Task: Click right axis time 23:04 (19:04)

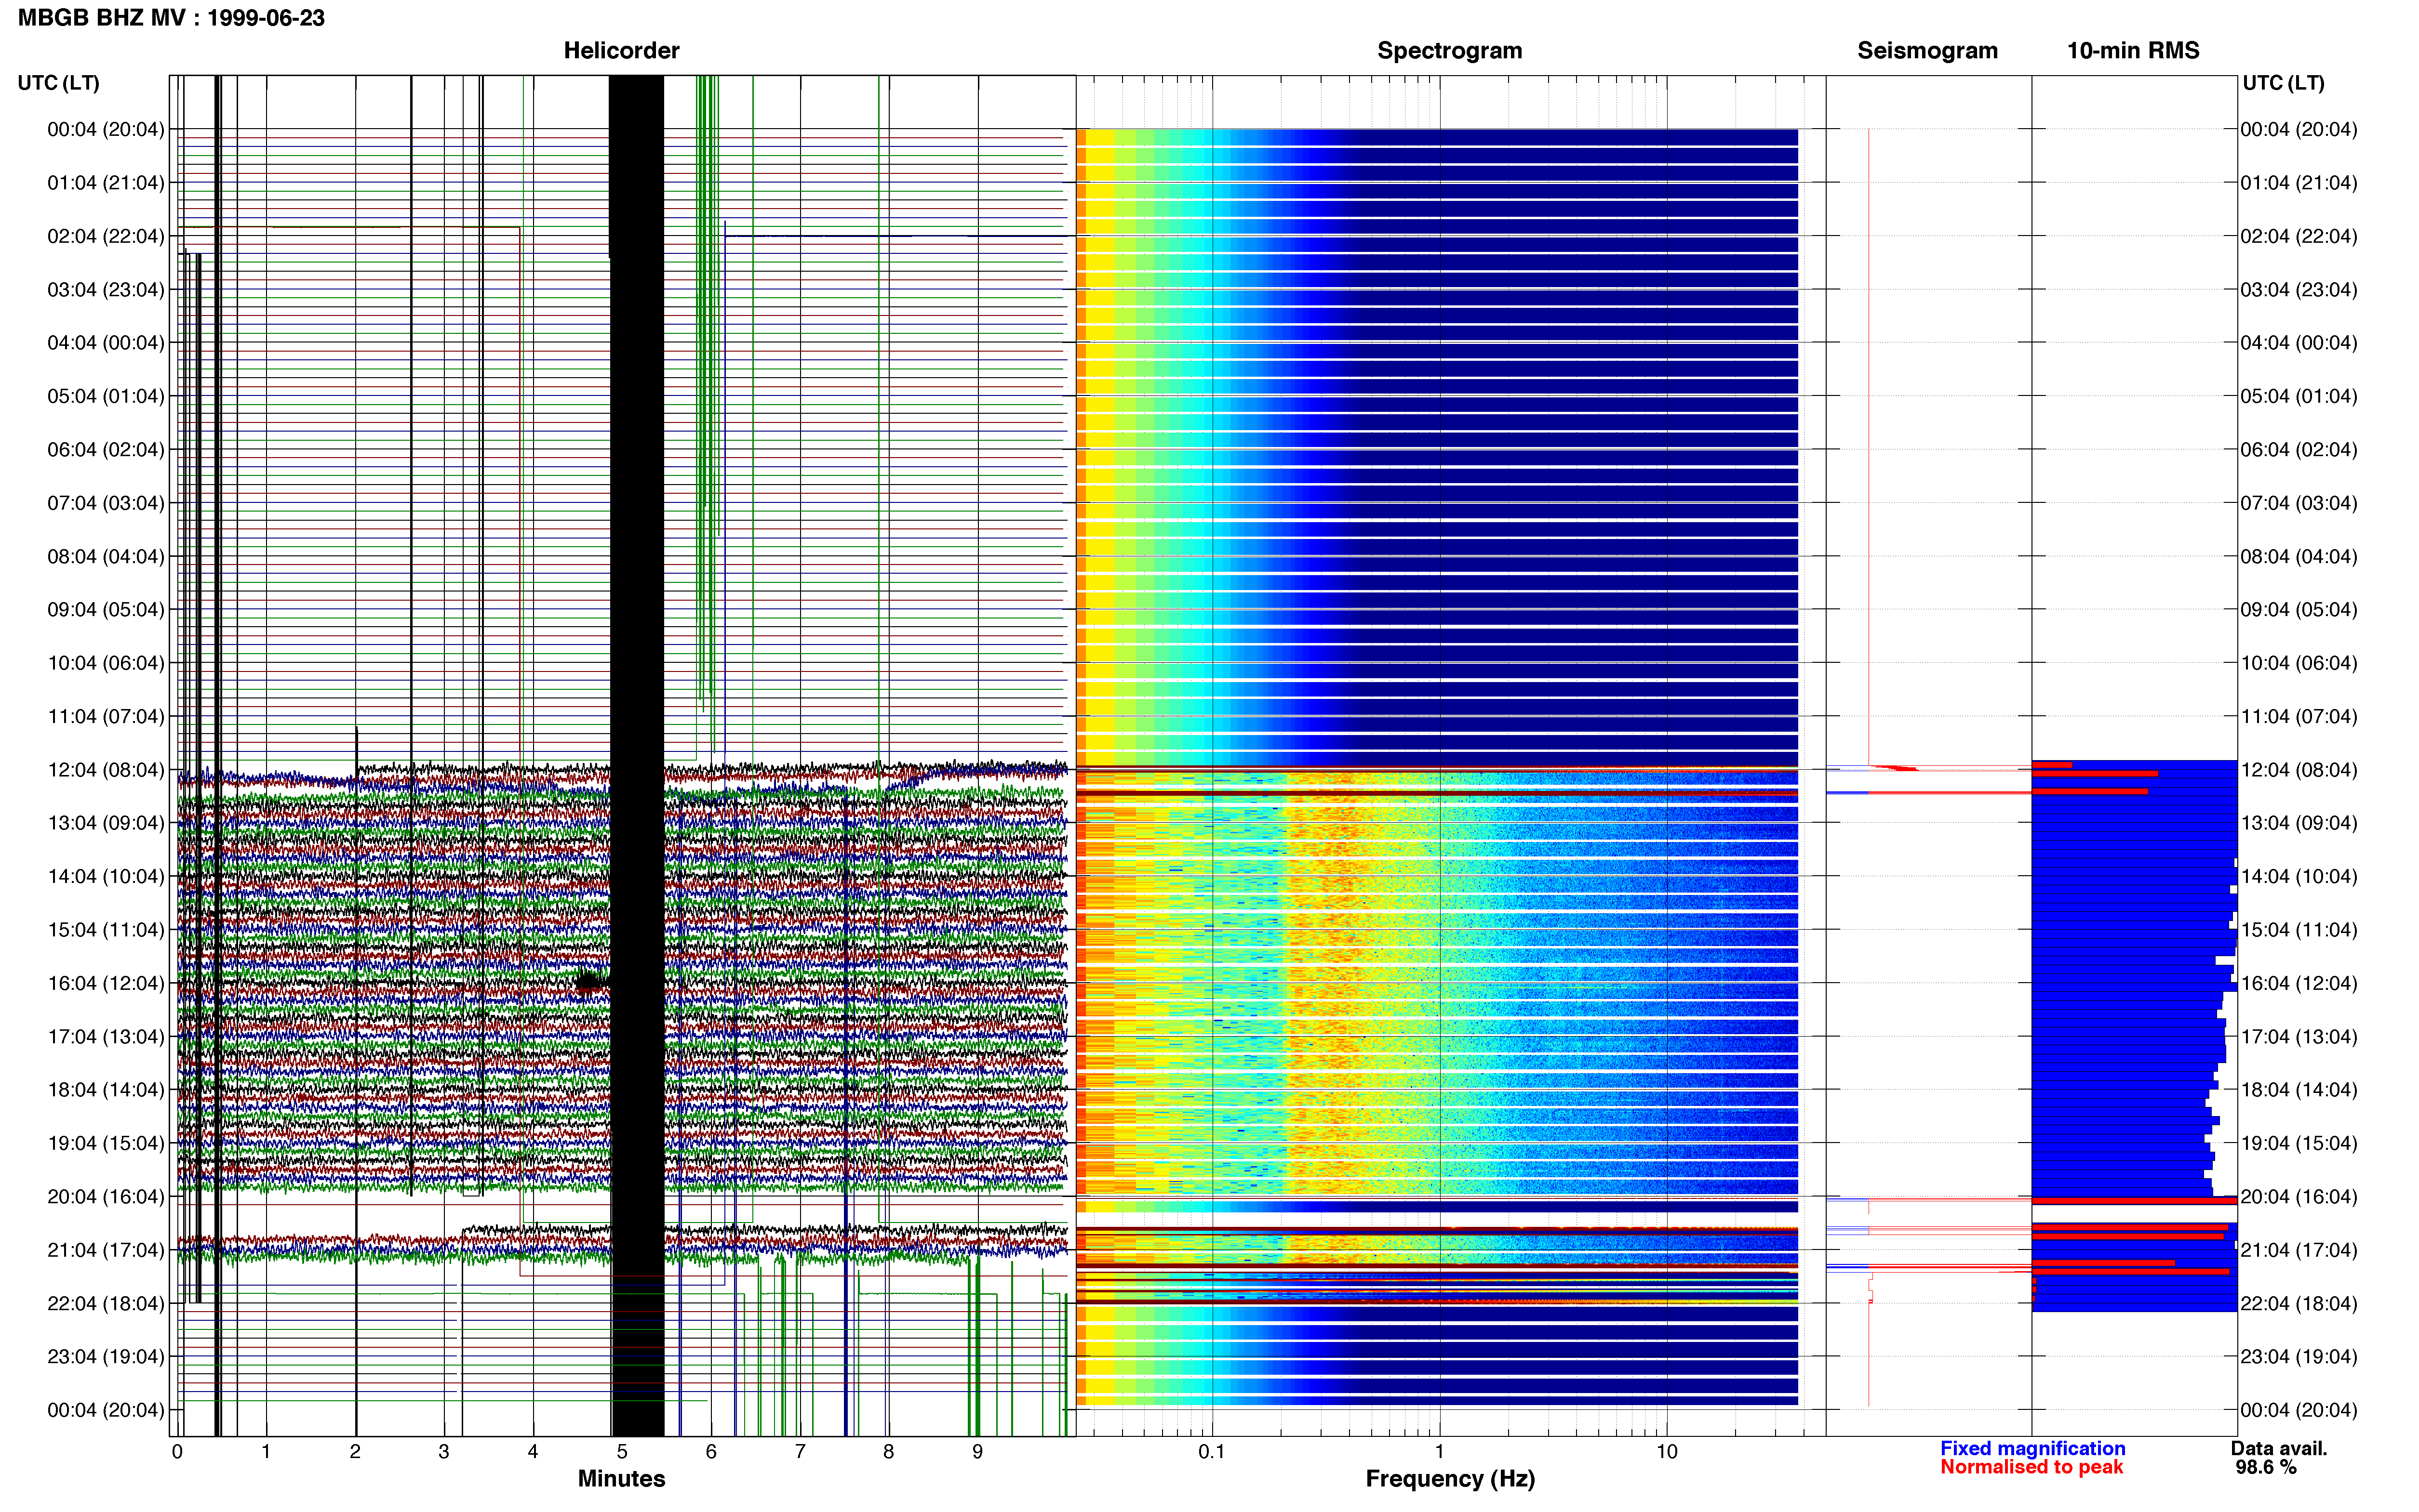Action: click(2299, 1356)
